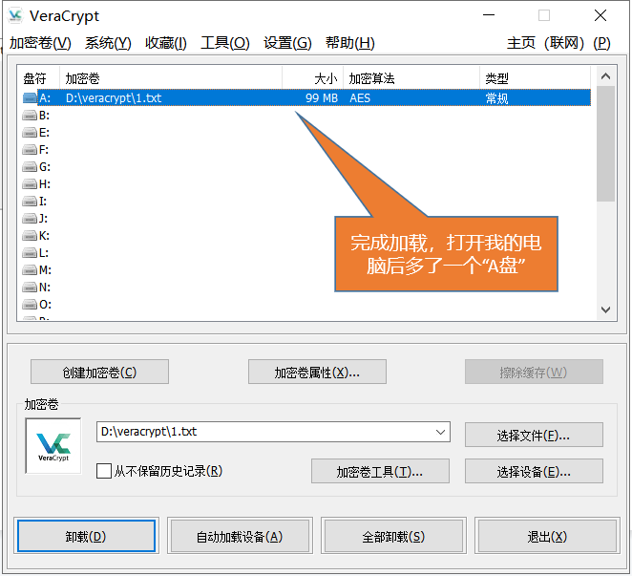Click the 类型 column header
The width and height of the screenshot is (632, 576).
[x=536, y=77]
